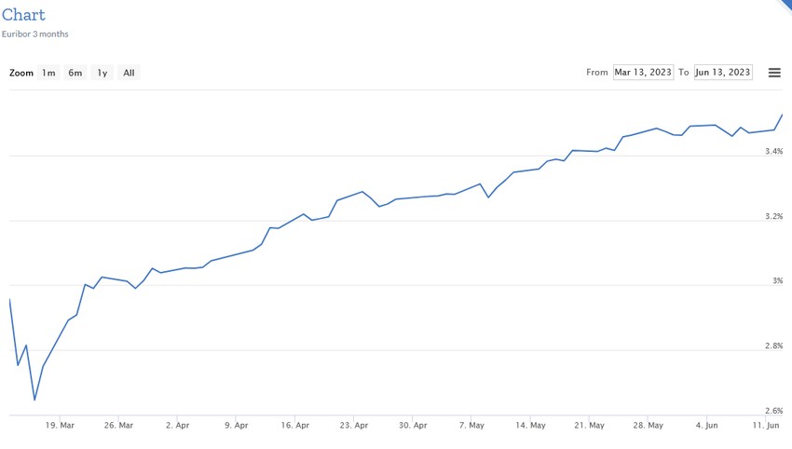Set zoom range to 1m

48,73
